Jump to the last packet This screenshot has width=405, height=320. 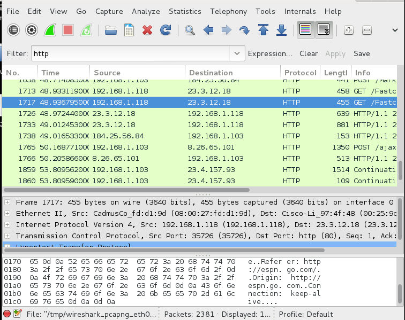point(281,30)
